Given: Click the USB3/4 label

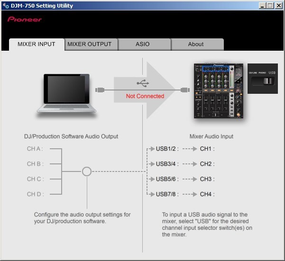Looking at the screenshot, I should click(167, 164).
